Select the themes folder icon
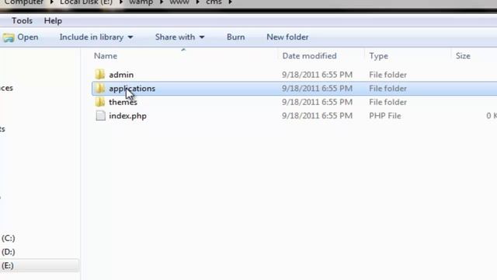The width and height of the screenshot is (497, 280). pos(100,102)
